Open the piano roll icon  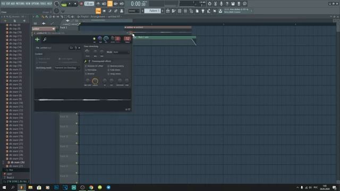click(x=174, y=11)
